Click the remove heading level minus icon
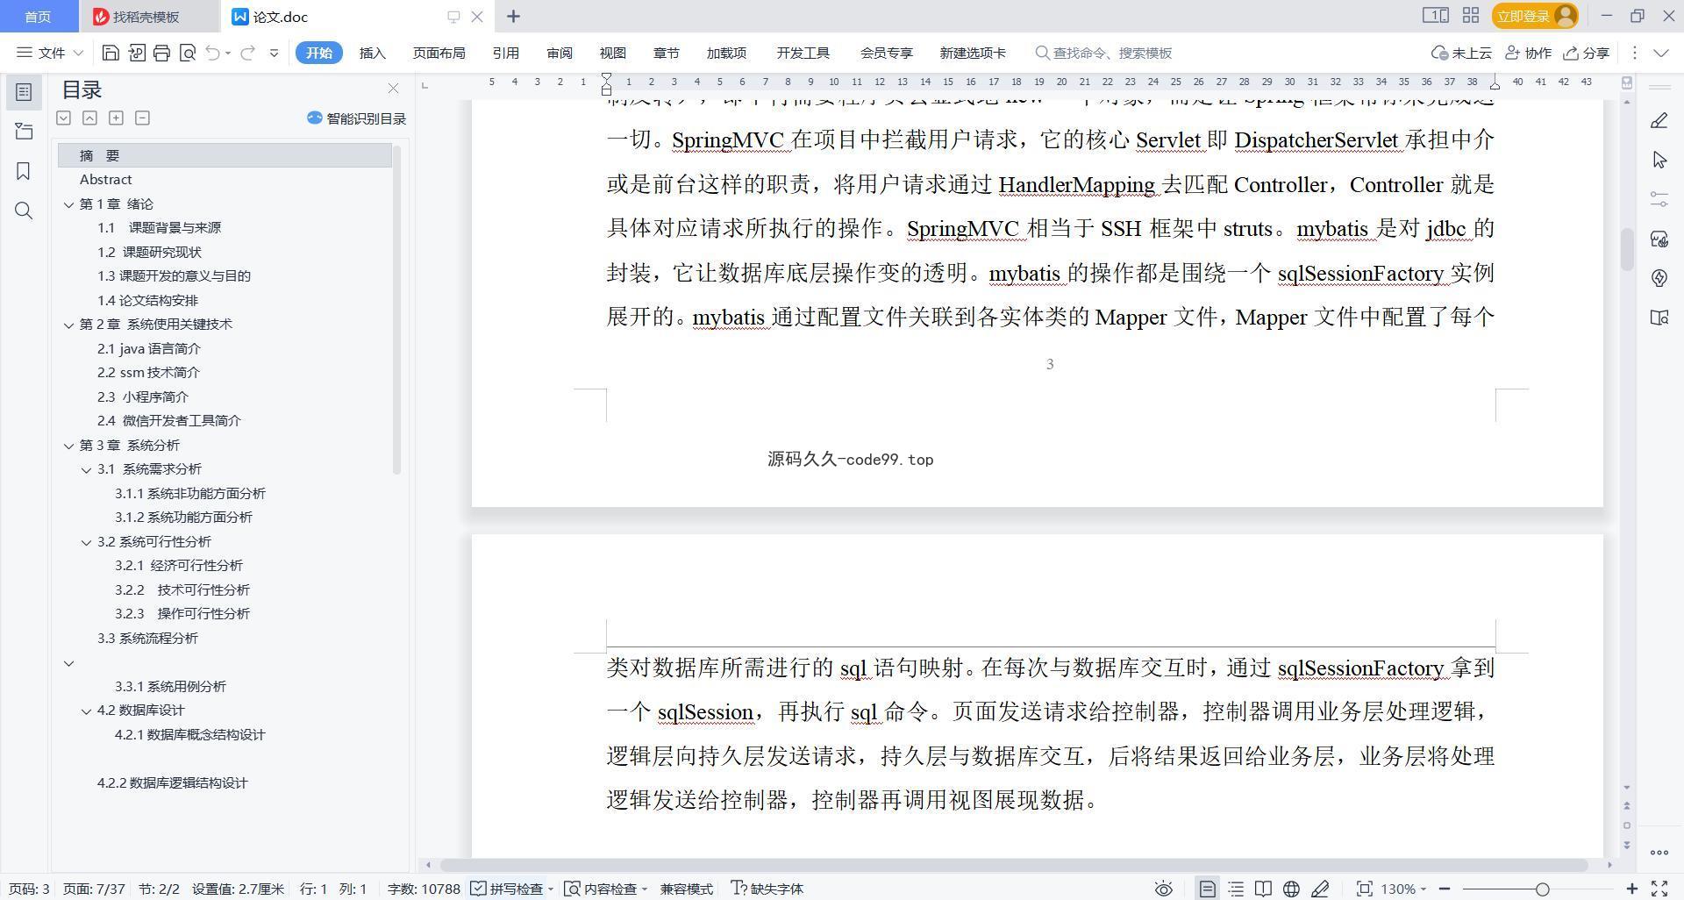The height and width of the screenshot is (900, 1684). (x=142, y=118)
